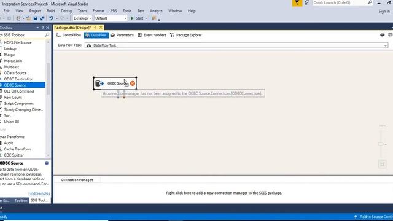
Task: Open the Window menu
Action: (x=175, y=11)
